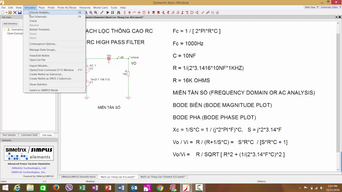342x192 pixels.
Task: Select View/Edit Netlist entry
Action: (x=55, y=55)
